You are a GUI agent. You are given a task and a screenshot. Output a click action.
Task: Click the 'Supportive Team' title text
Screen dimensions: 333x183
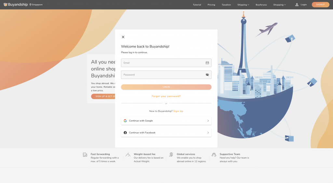(x=230, y=154)
